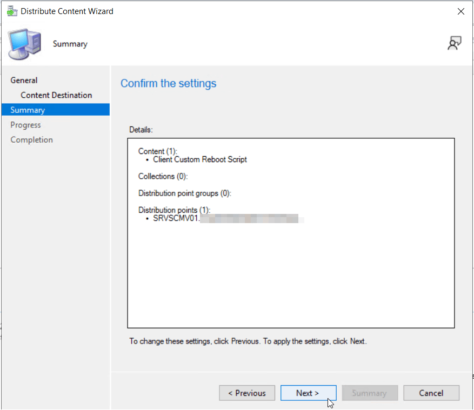Select the highlighted Summary step in sidebar
The image size is (474, 410).
click(x=28, y=110)
